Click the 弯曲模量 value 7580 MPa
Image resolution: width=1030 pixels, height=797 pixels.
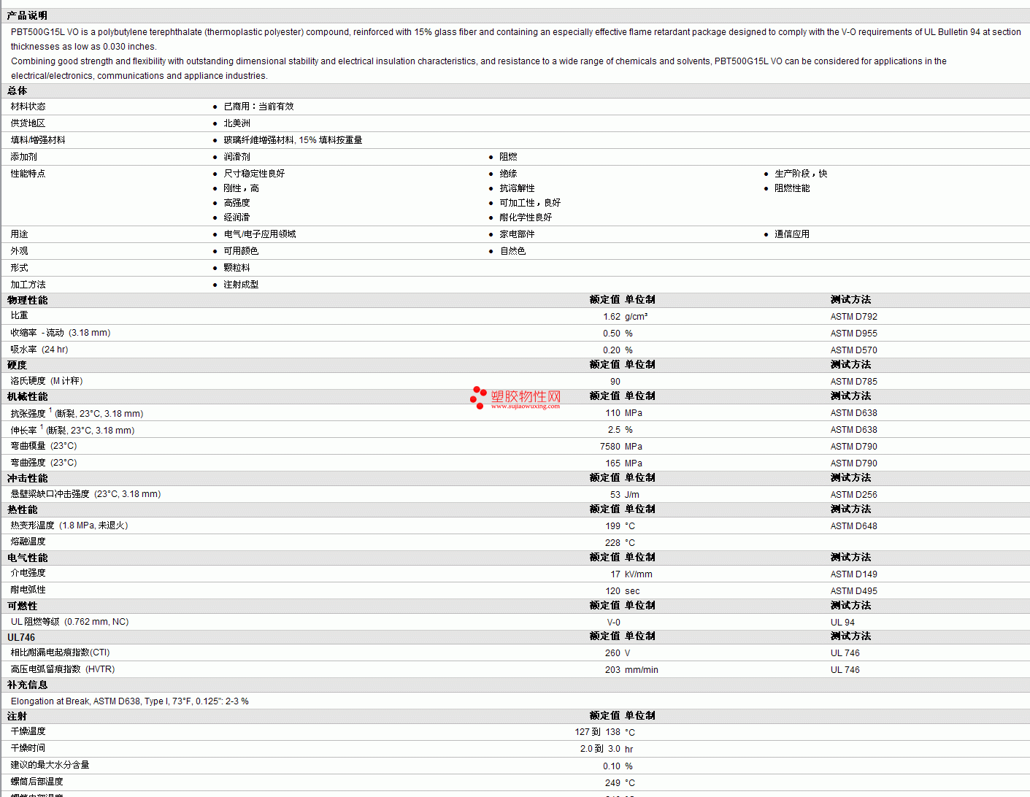click(x=621, y=447)
